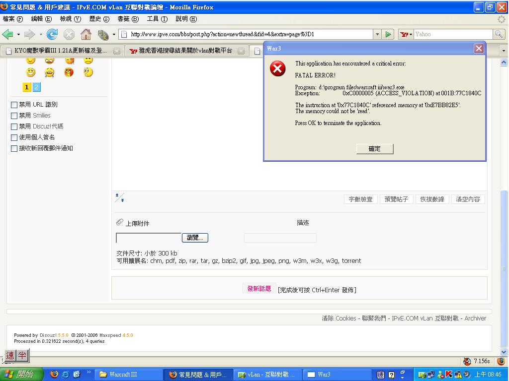Click the third quick launch icon
Viewport: 509px width, 381px height.
(77, 374)
